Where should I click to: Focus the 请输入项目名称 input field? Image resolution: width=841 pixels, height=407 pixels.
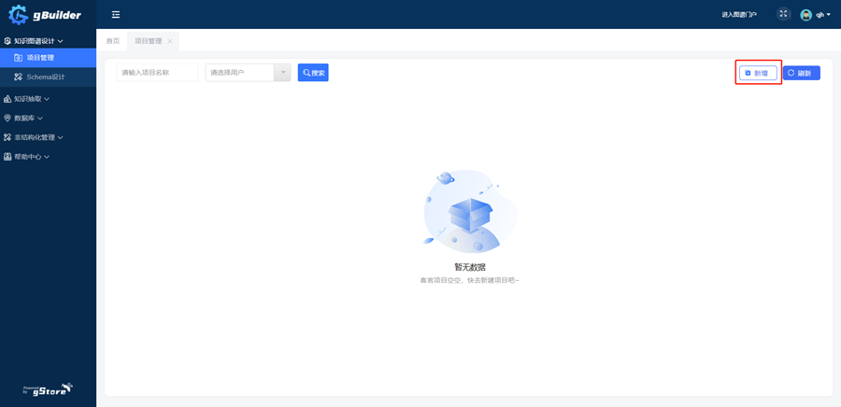click(157, 72)
